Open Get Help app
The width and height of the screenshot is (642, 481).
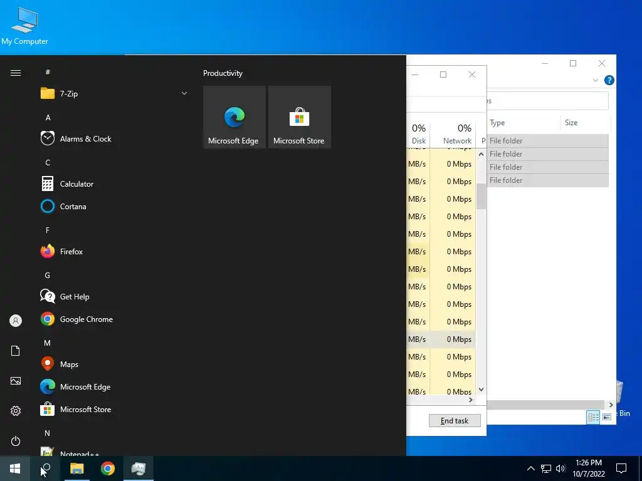point(114,297)
